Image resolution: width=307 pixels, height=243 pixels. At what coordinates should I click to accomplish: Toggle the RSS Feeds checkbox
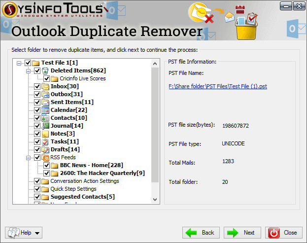[37, 158]
